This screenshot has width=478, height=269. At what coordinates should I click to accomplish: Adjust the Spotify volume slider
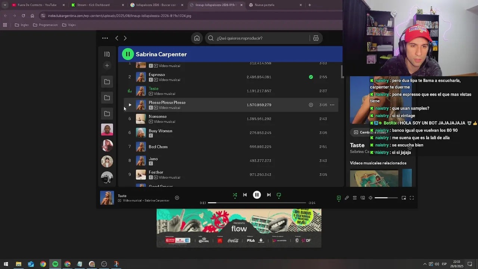coord(386,198)
